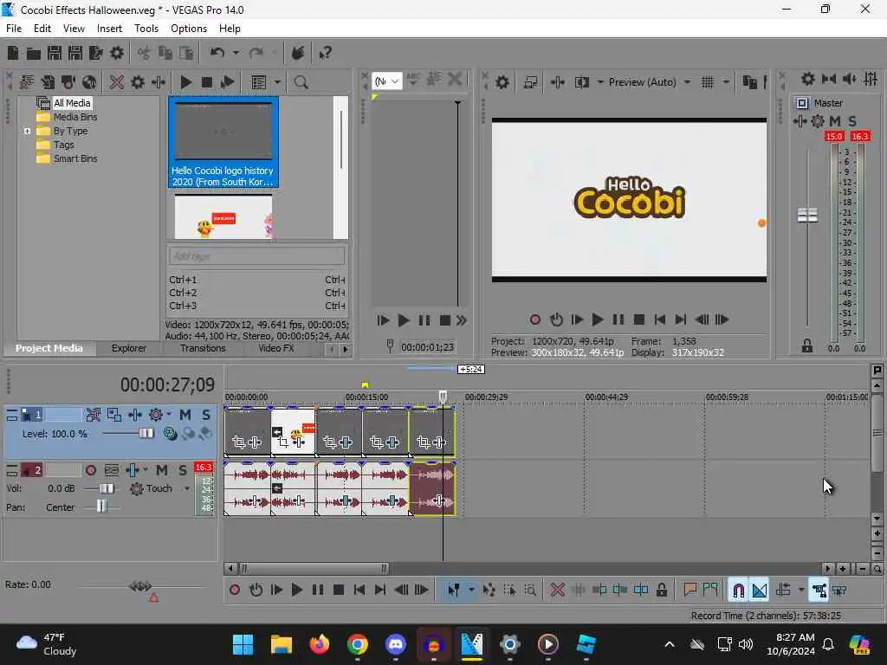Open Google Chrome from the taskbar
887x665 pixels.
358,644
